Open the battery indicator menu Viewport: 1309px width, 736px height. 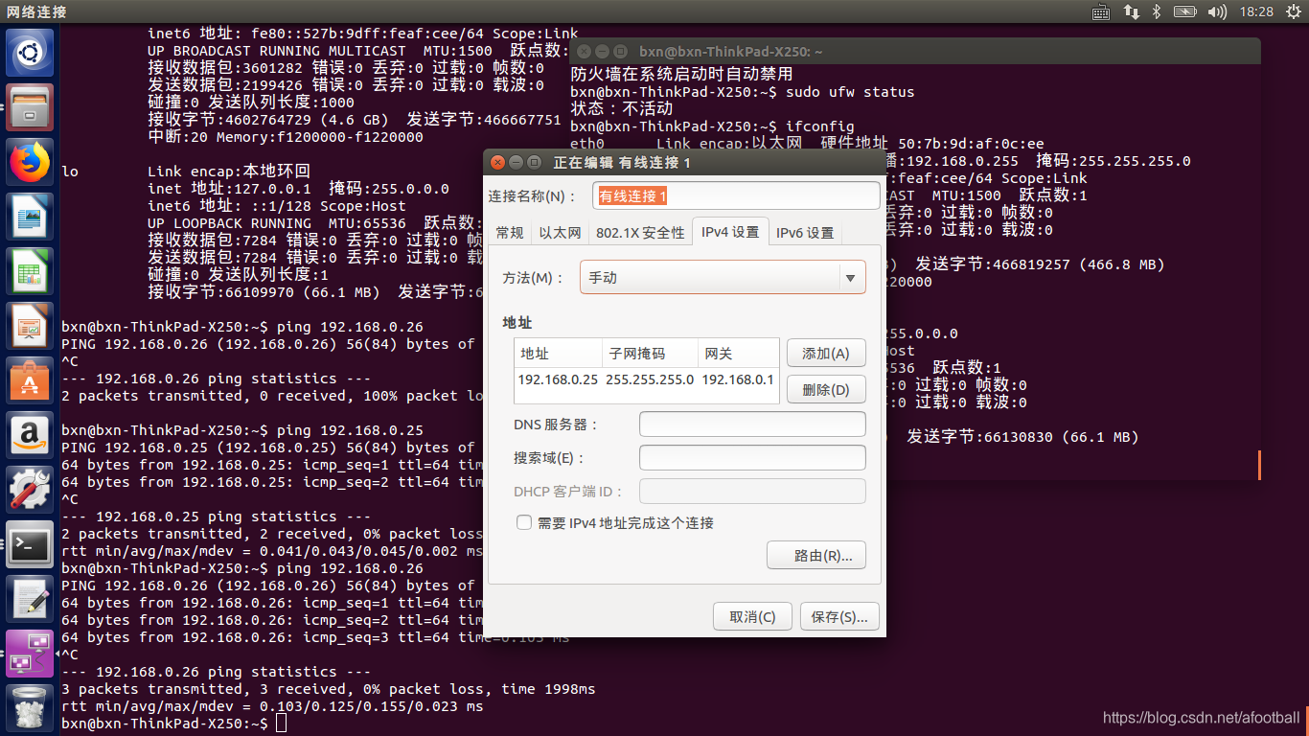[x=1185, y=11]
